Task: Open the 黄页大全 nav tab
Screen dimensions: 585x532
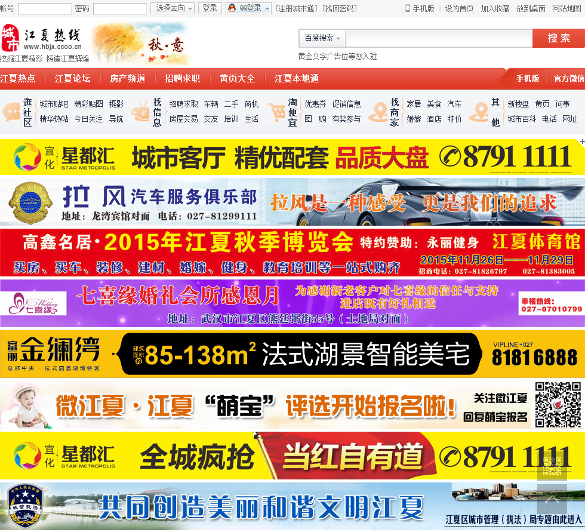Action: tap(238, 78)
